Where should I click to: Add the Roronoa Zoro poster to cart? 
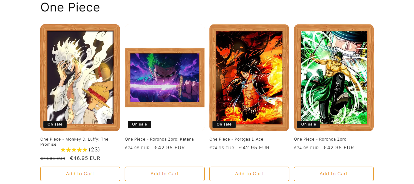(334, 174)
